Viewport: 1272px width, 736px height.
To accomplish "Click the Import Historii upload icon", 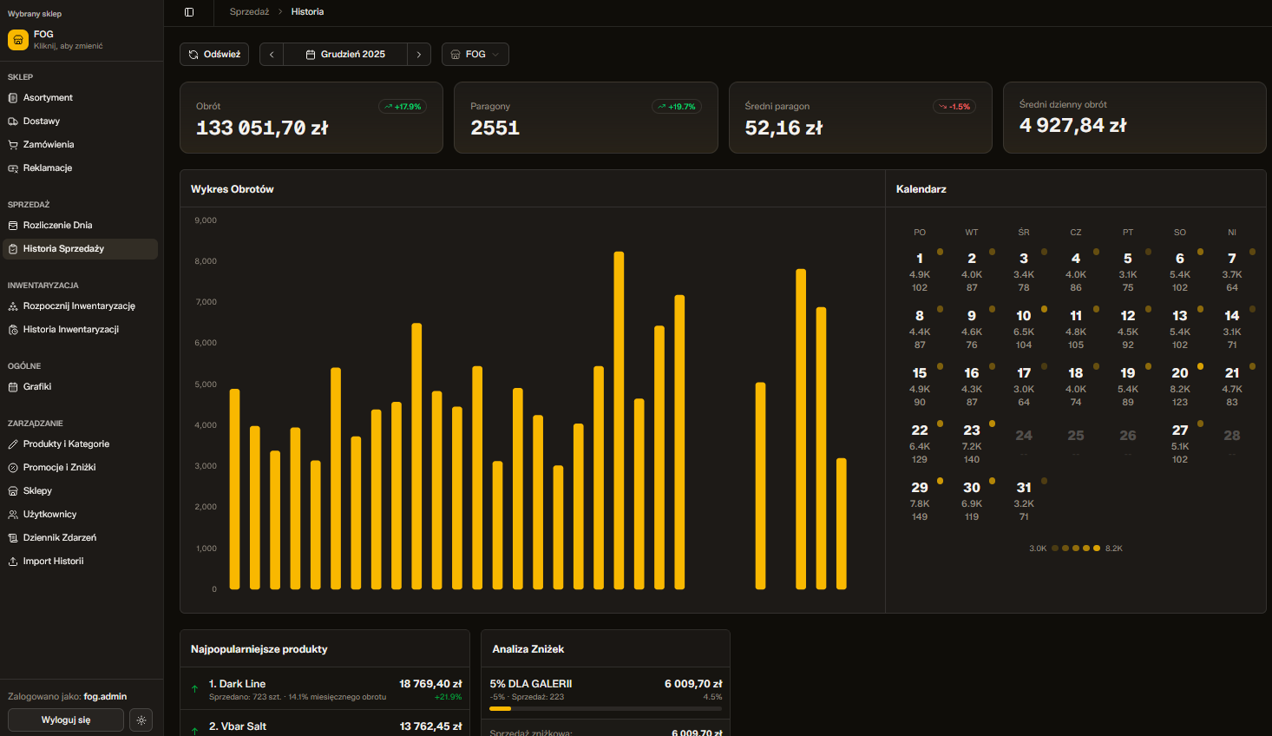I will pos(13,562).
